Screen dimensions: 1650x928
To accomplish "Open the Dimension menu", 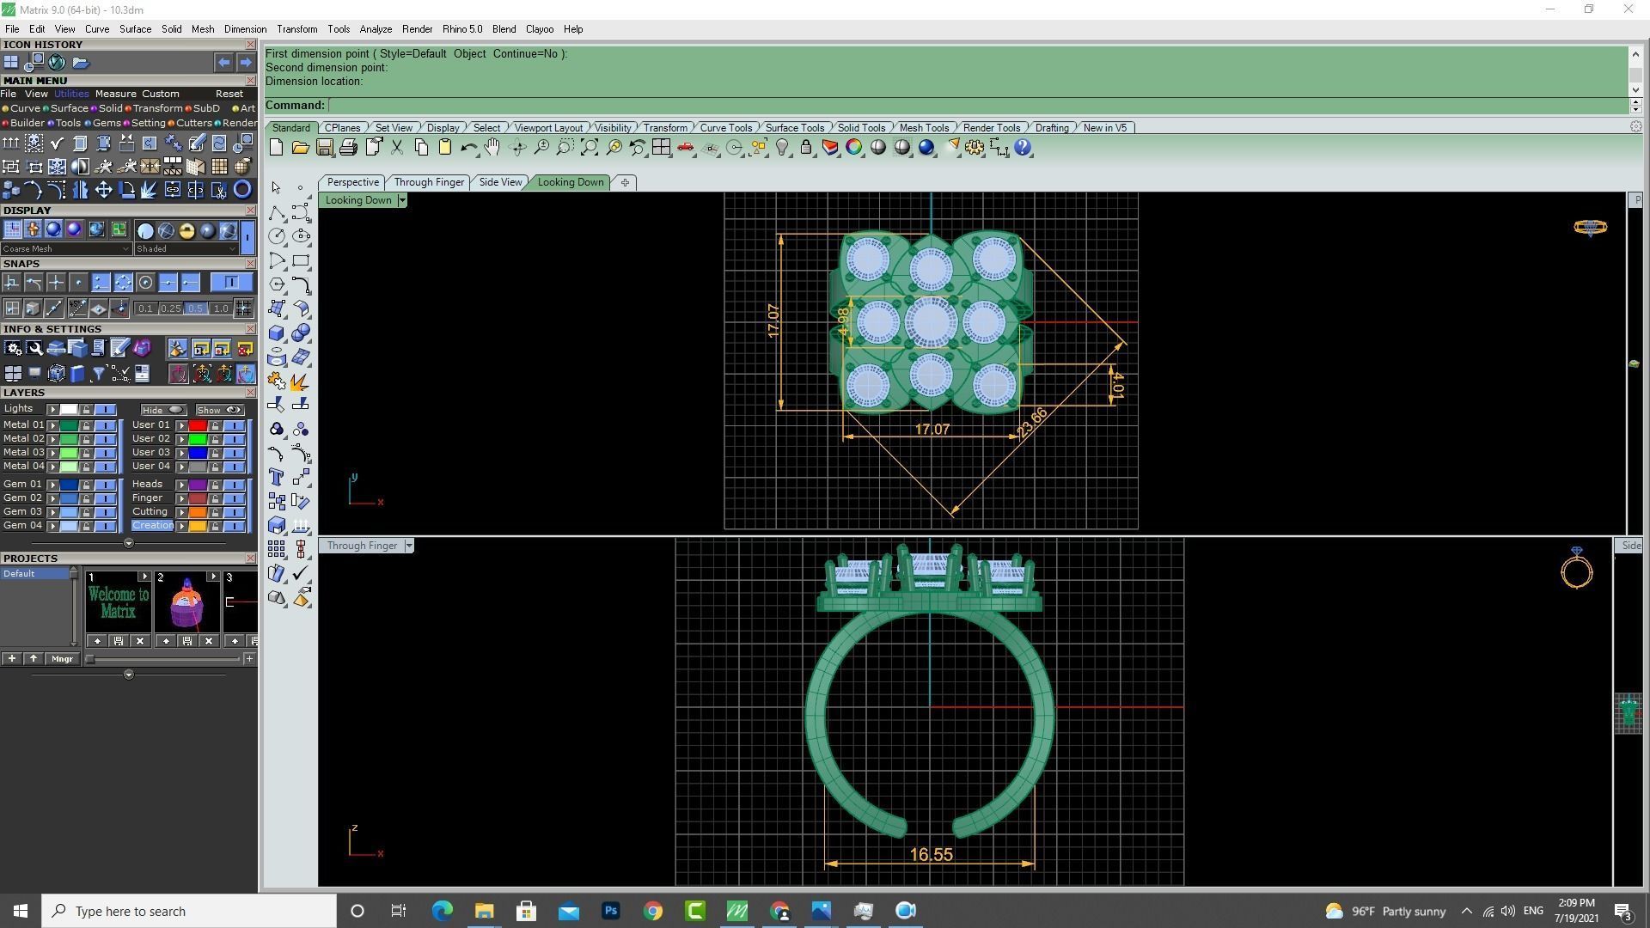I will 245,29.
